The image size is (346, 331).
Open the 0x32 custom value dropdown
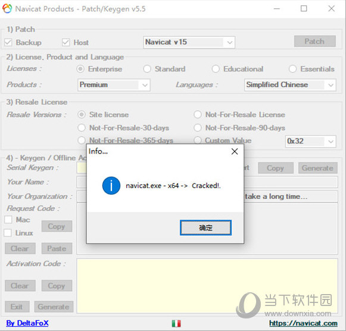311,141
